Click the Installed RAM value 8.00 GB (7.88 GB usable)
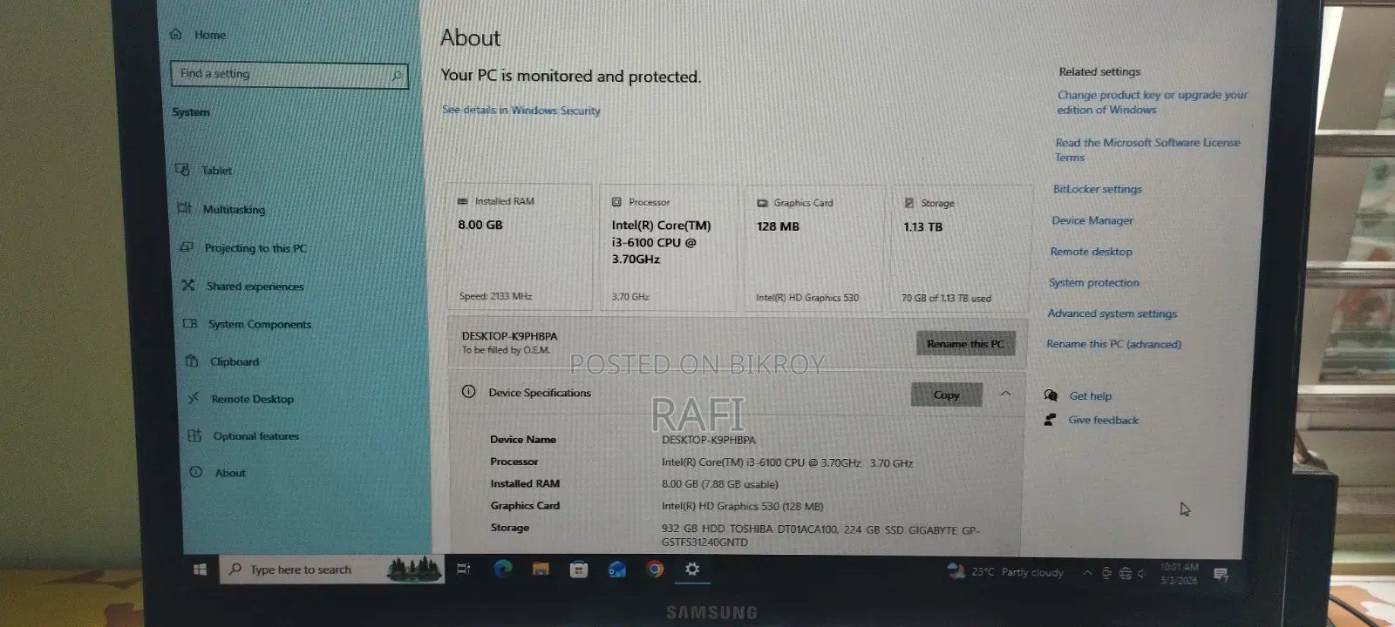Screen dimensions: 1395x627 719,484
